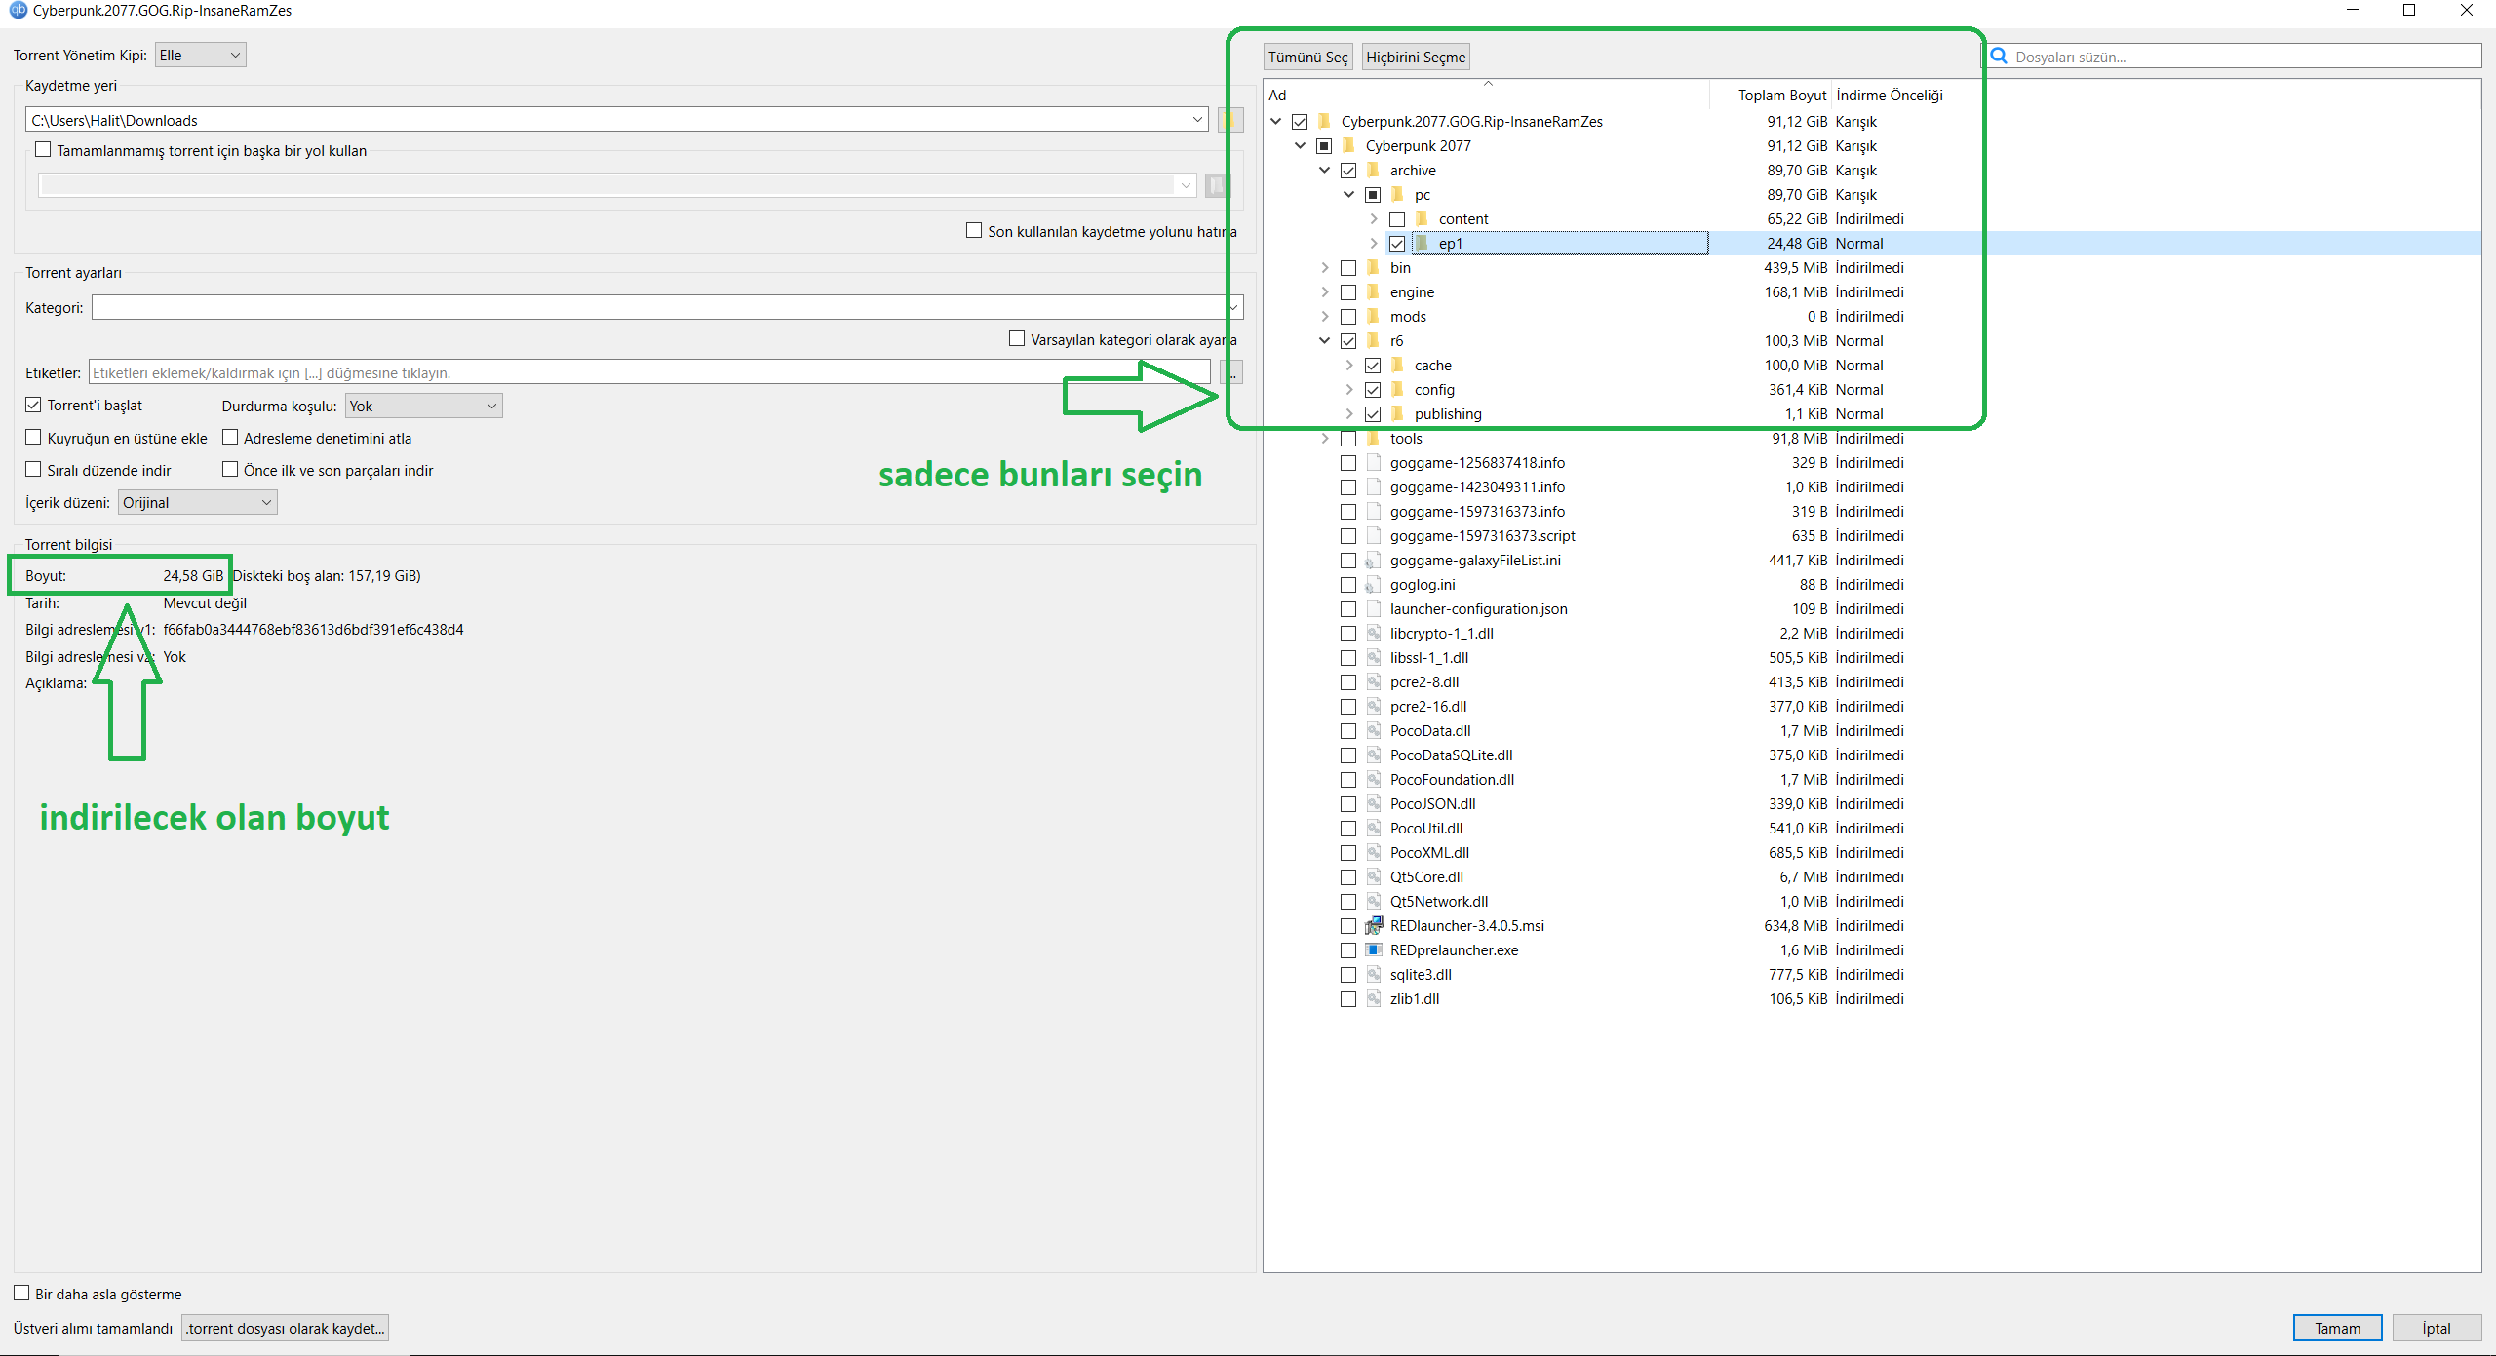Click the goggame-galaxyFileList.ini file icon

[x=1374, y=560]
